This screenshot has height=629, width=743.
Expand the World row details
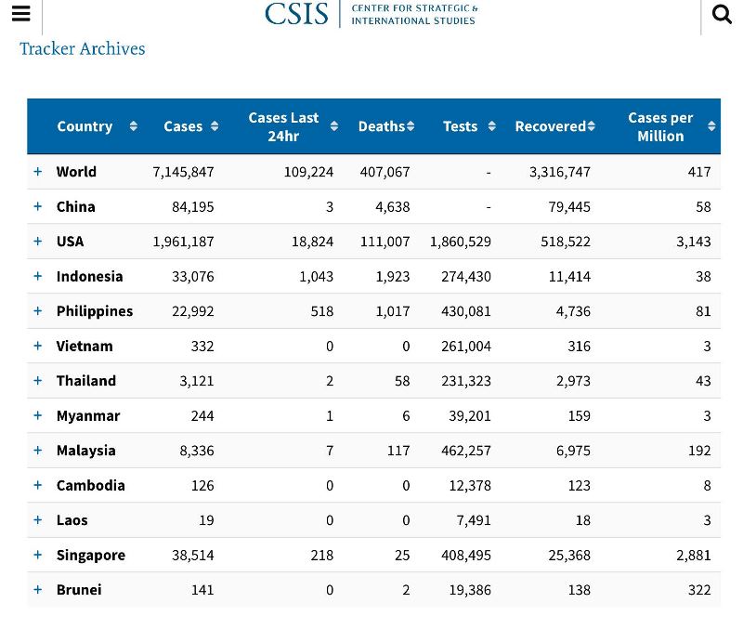click(38, 172)
